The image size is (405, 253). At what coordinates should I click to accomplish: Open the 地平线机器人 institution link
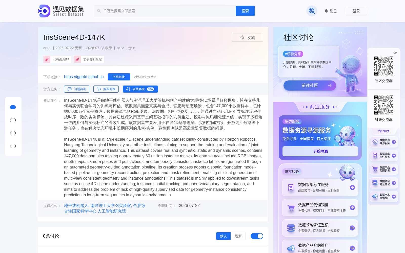click(x=76, y=206)
